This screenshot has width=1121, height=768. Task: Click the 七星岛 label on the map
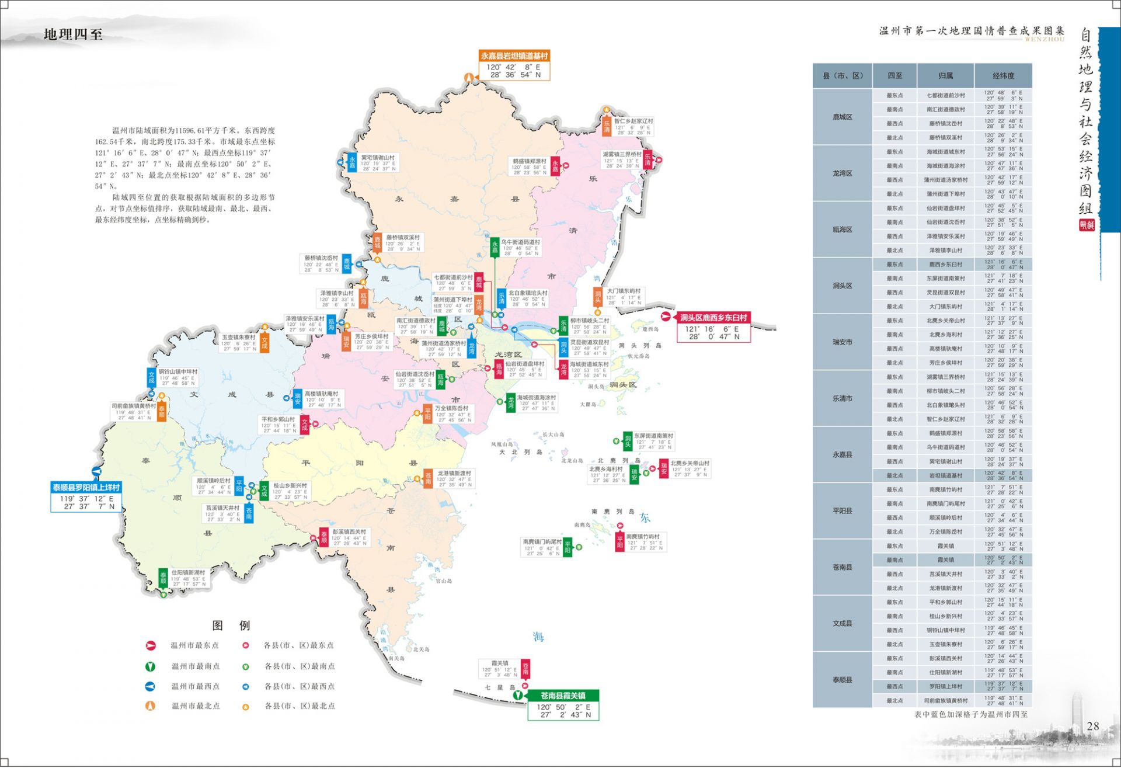(500, 687)
